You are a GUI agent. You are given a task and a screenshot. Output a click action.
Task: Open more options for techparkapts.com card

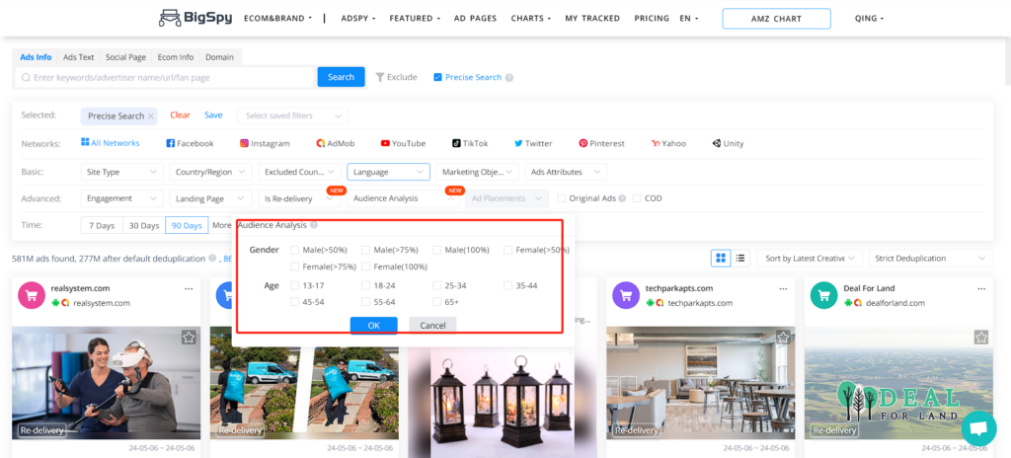(x=783, y=288)
